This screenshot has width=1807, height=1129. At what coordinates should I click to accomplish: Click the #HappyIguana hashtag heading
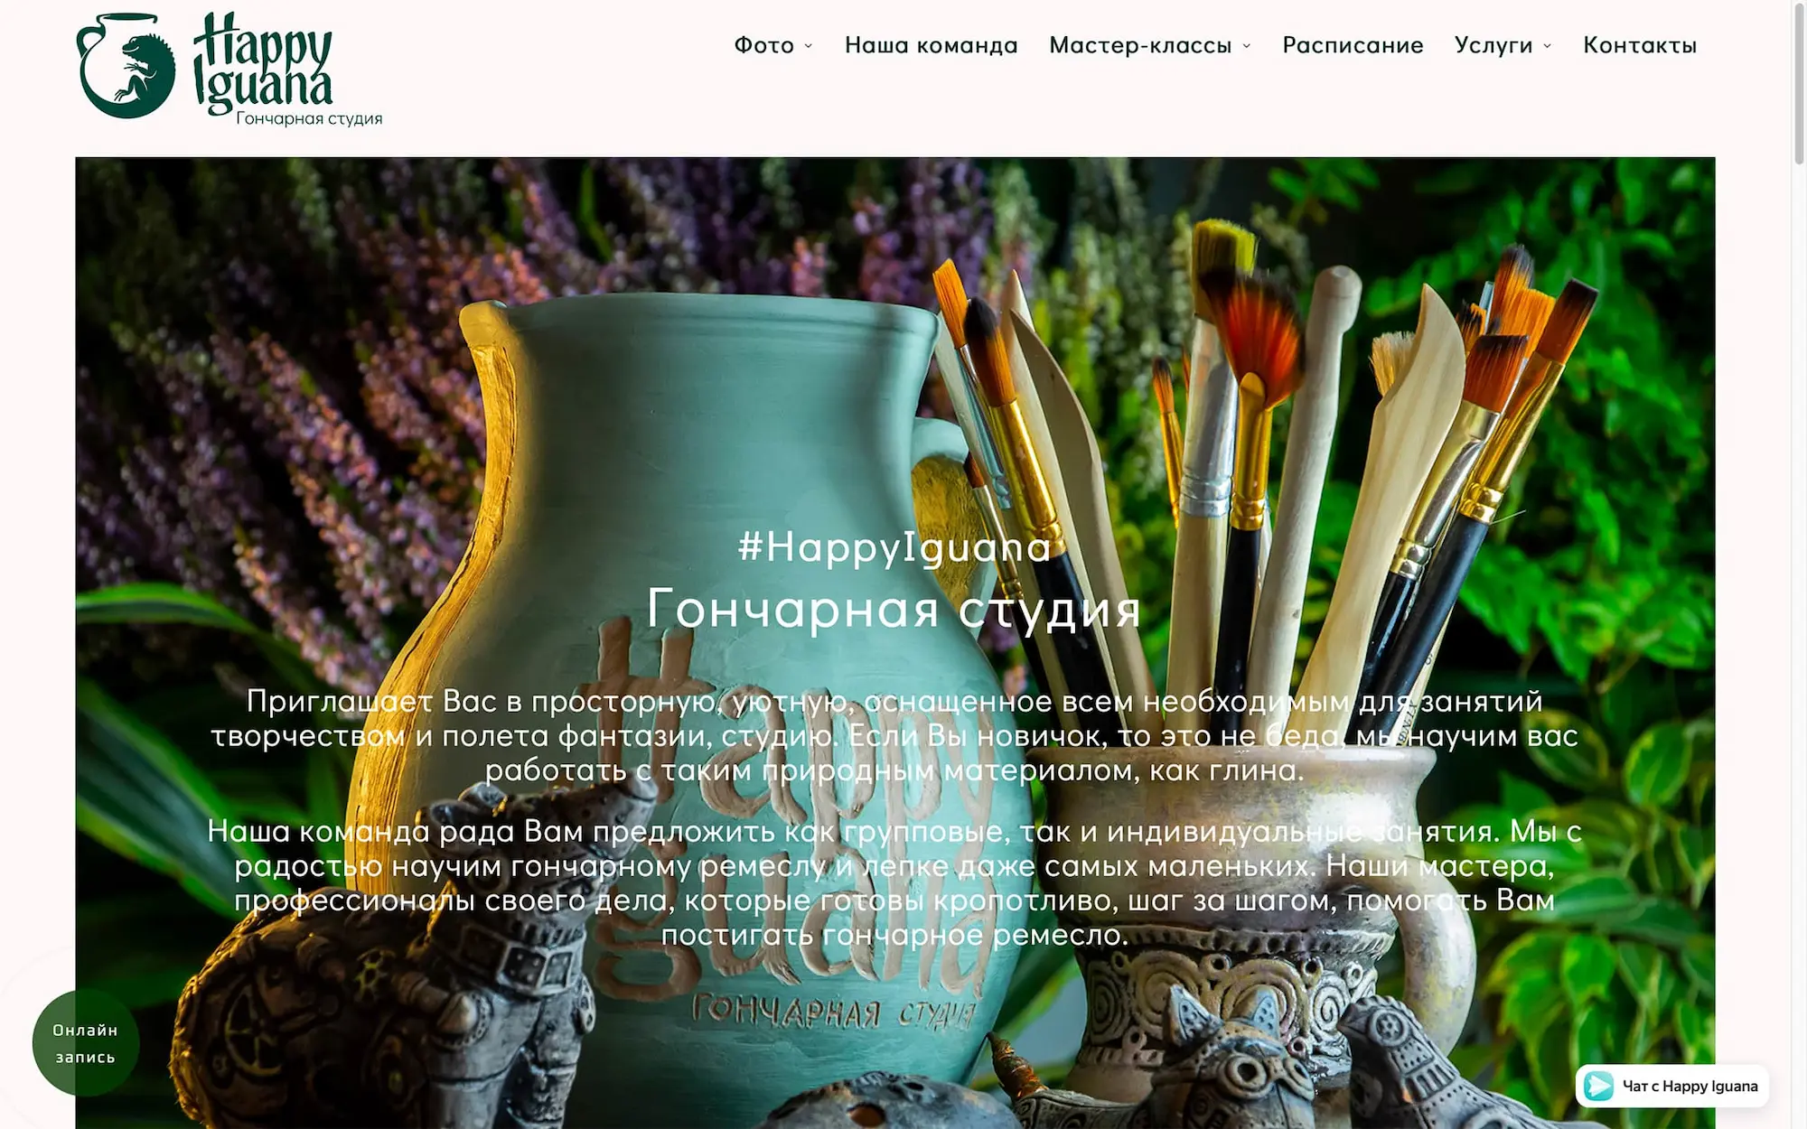click(x=894, y=547)
